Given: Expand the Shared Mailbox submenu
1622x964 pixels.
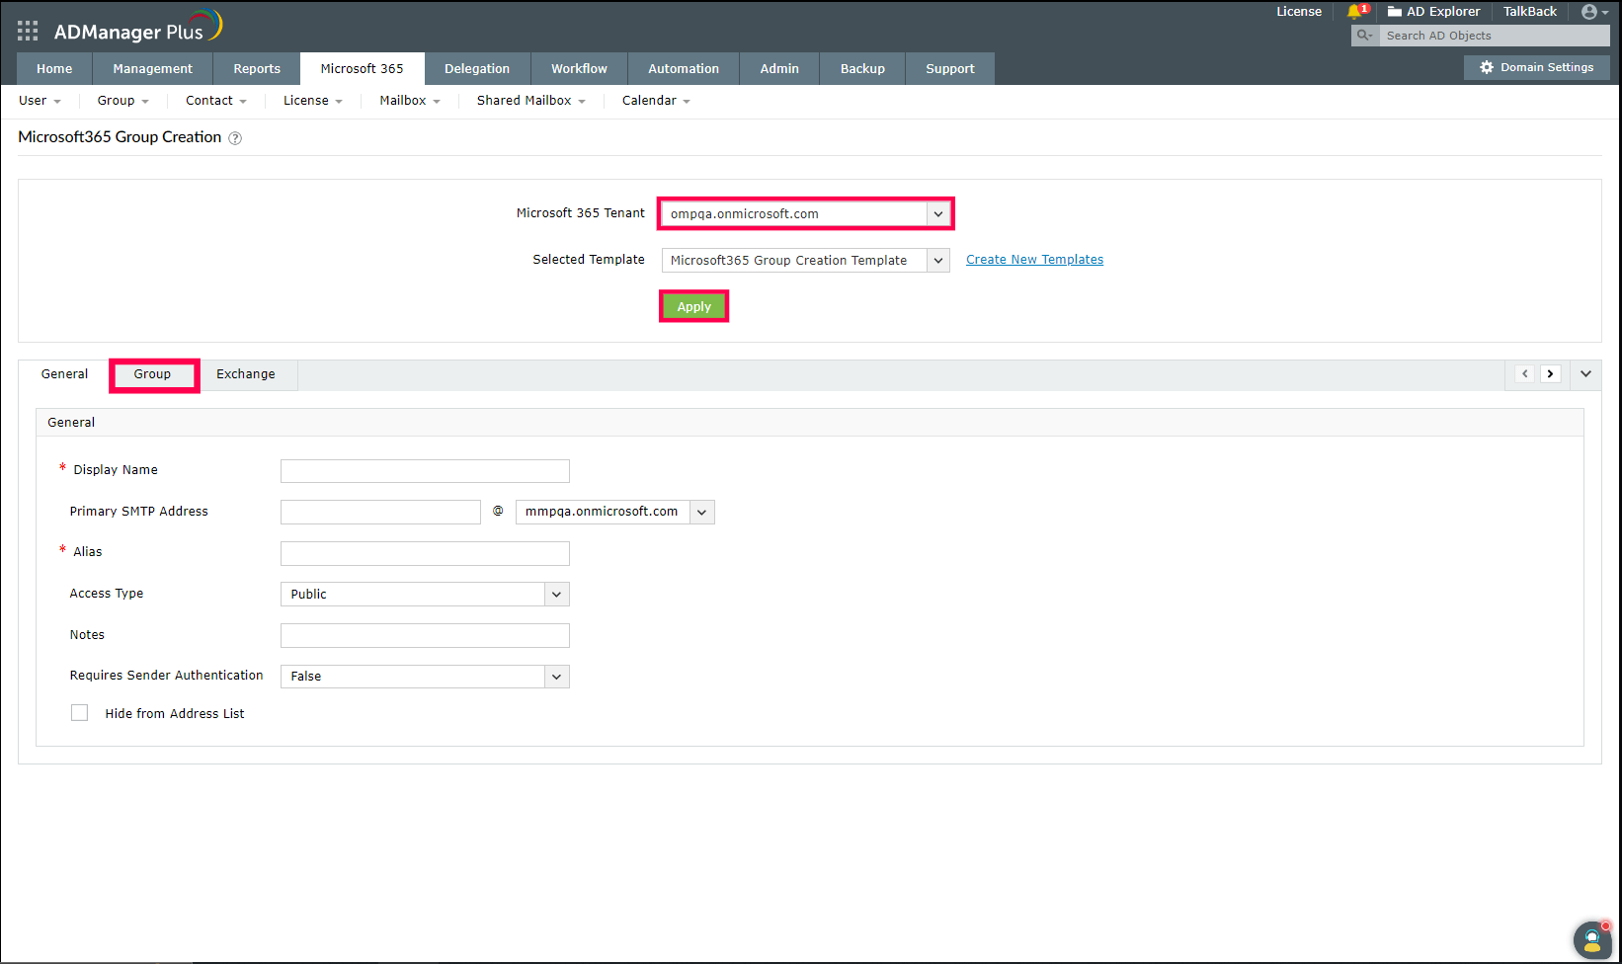Looking at the screenshot, I should (531, 101).
